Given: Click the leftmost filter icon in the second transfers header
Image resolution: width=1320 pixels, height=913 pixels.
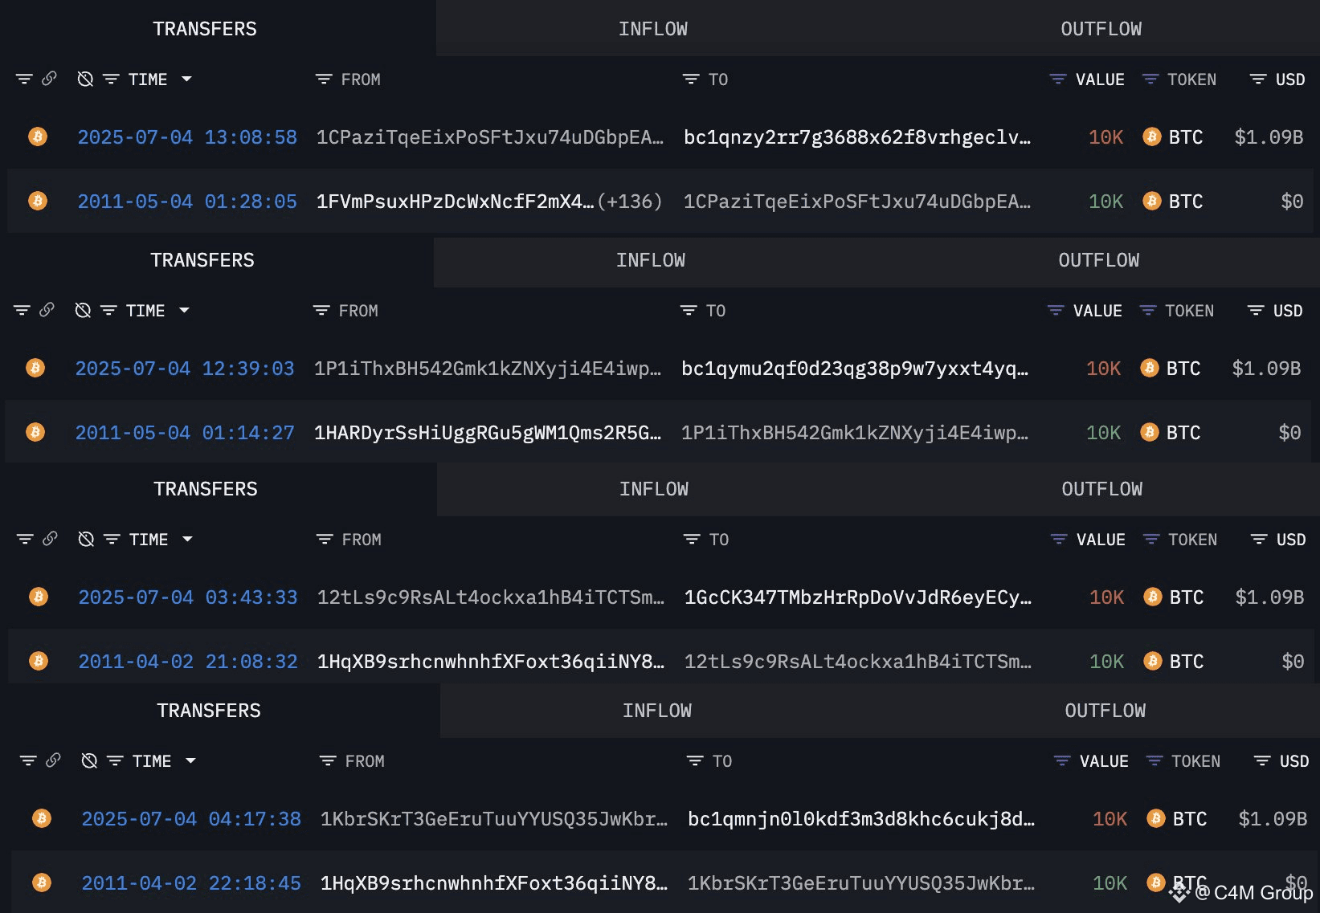Looking at the screenshot, I should (22, 310).
